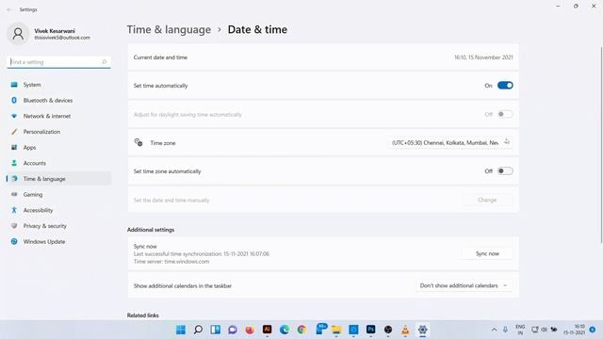Open the Time zone dropdown
Viewport: 603px width, 339px height.
[x=450, y=142]
